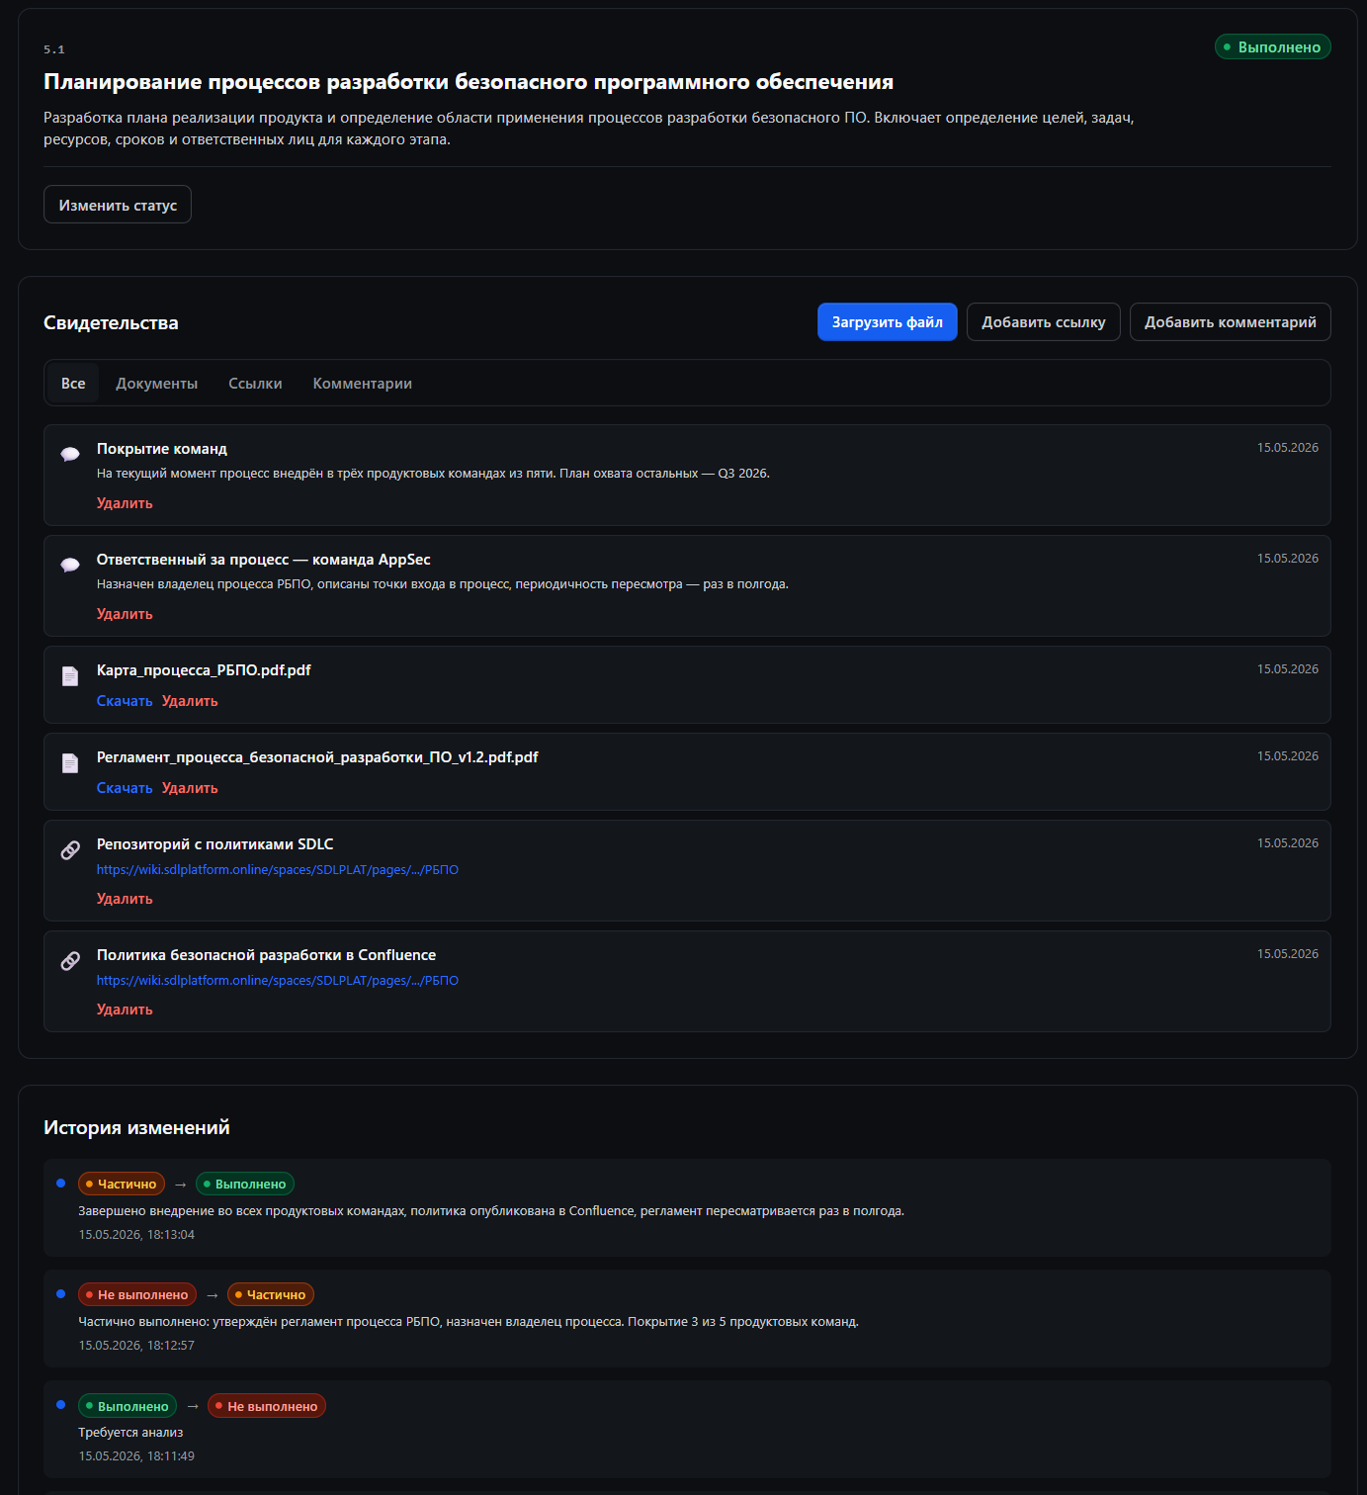Delete the Ответственный за процесс comment
1367x1495 pixels.
[125, 614]
